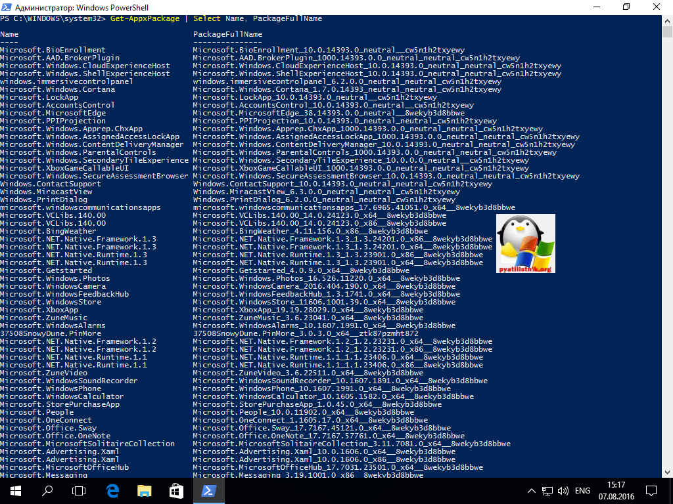Screen dimensions: 673x504
Task: Click the Get-AppxPackage command text
Action: click(x=145, y=18)
